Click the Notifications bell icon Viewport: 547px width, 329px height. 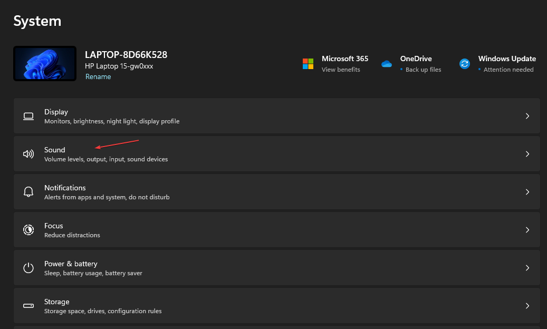pos(28,192)
